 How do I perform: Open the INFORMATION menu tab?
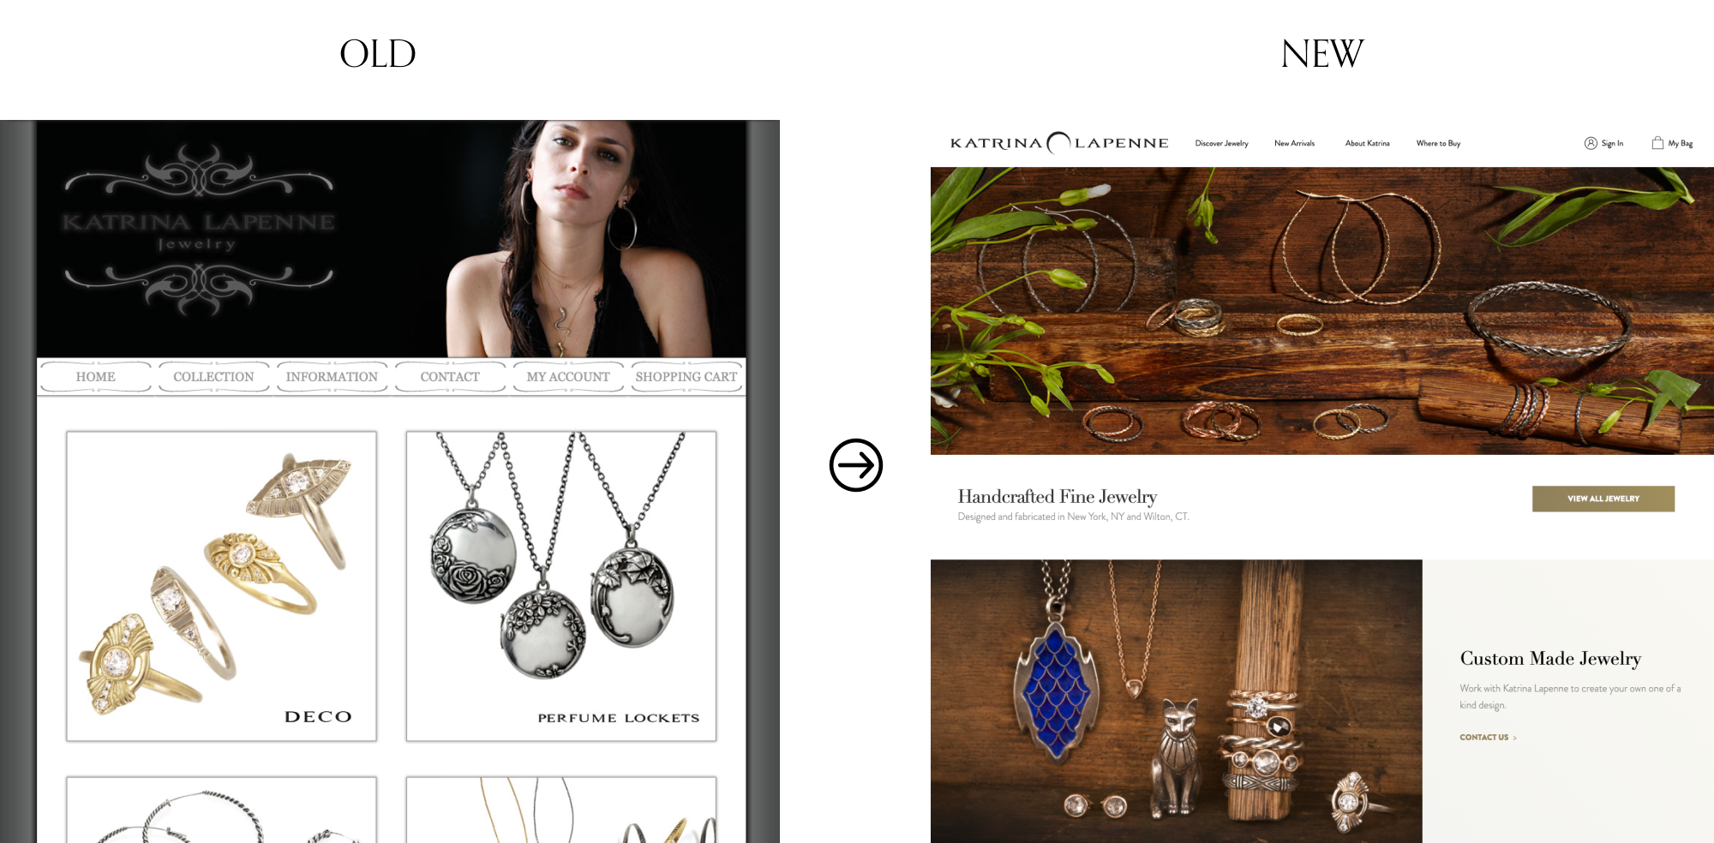pyautogui.click(x=332, y=377)
